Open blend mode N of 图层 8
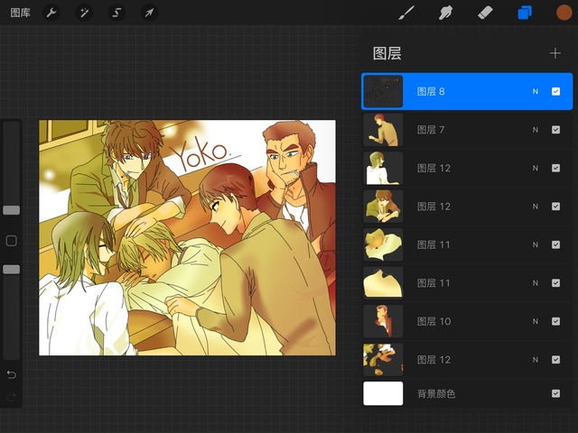 [x=535, y=92]
